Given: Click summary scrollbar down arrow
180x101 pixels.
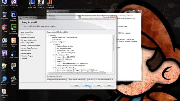Looking at the screenshot, I should (113, 71).
